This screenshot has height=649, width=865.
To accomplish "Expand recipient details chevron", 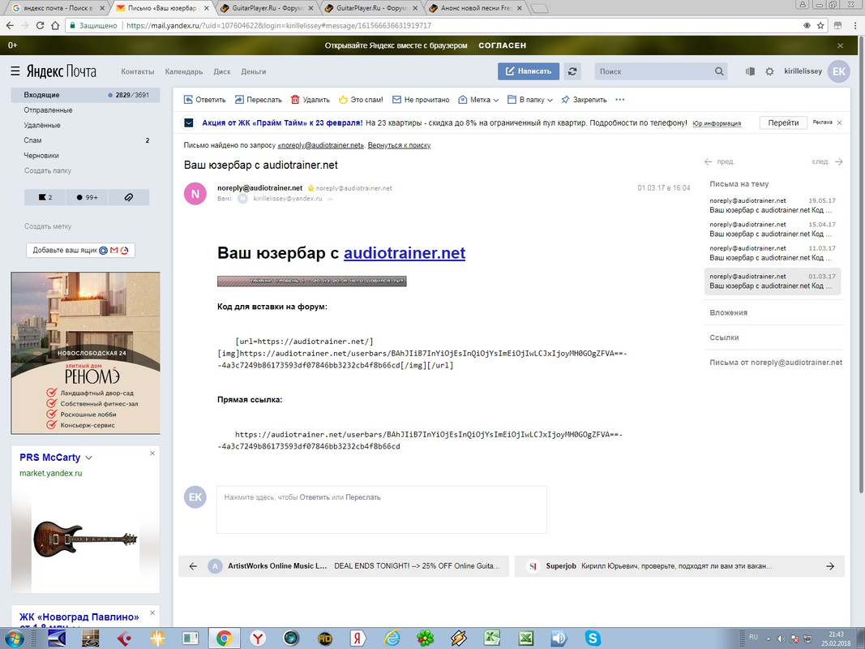I will [330, 199].
